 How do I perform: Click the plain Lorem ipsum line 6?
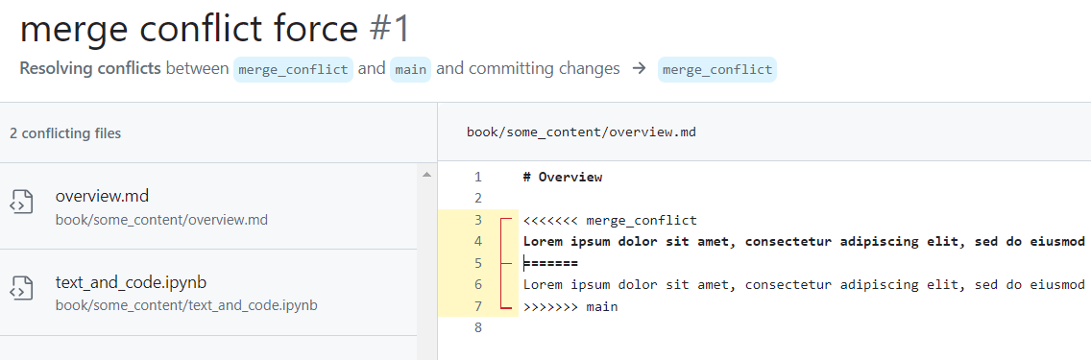805,285
